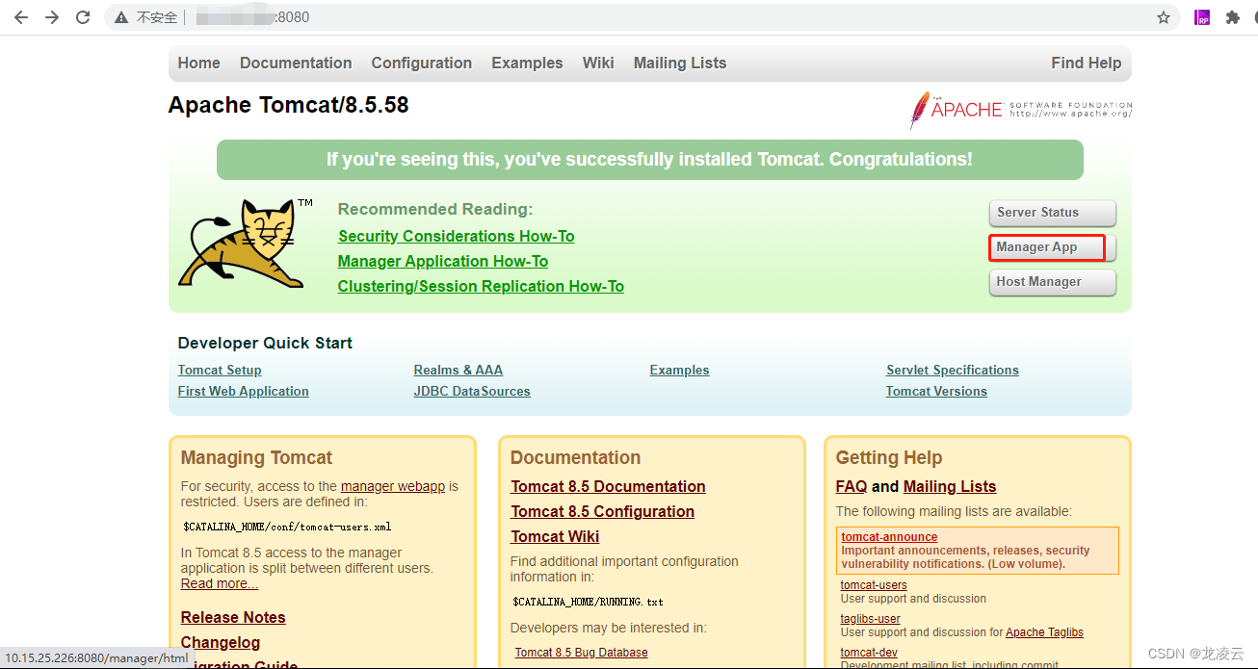Viewport: 1258px width, 669px height.
Task: Open the Tomcat Setup link
Action: click(x=220, y=371)
